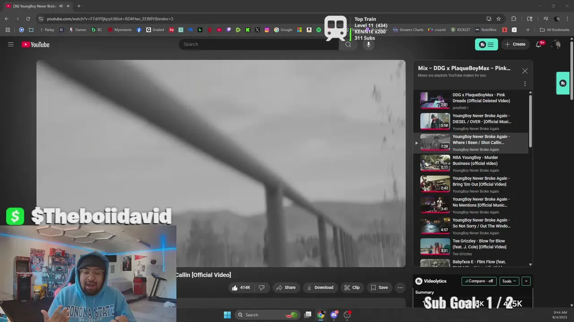Open the Grailed bookmark
574x322 pixels.
tap(155, 30)
